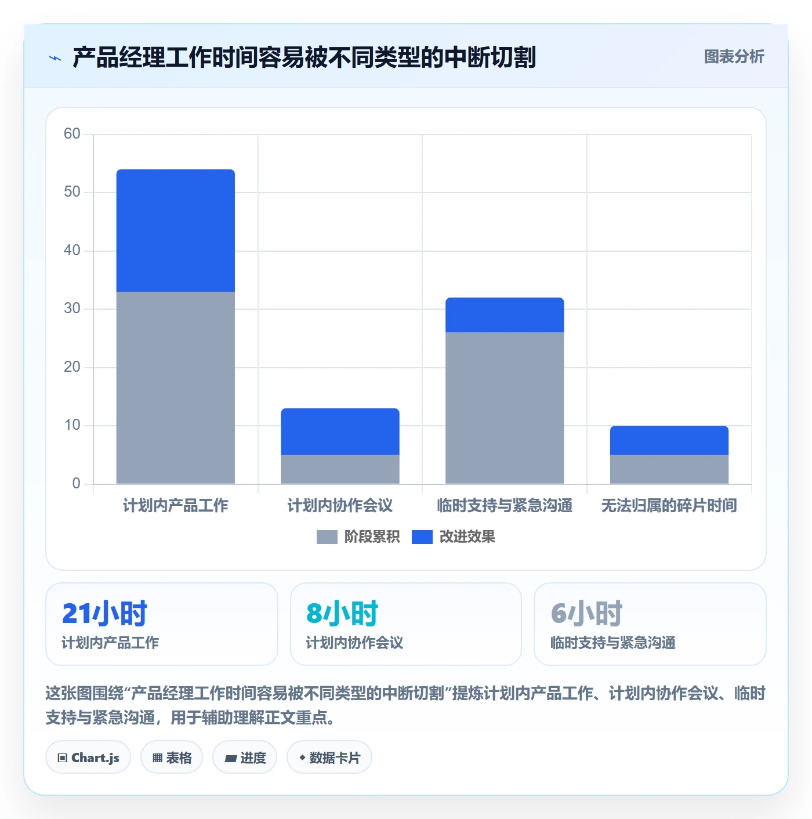The height and width of the screenshot is (819, 812).
Task: Click the 阶段累积 legend text
Action: pyautogui.click(x=372, y=537)
